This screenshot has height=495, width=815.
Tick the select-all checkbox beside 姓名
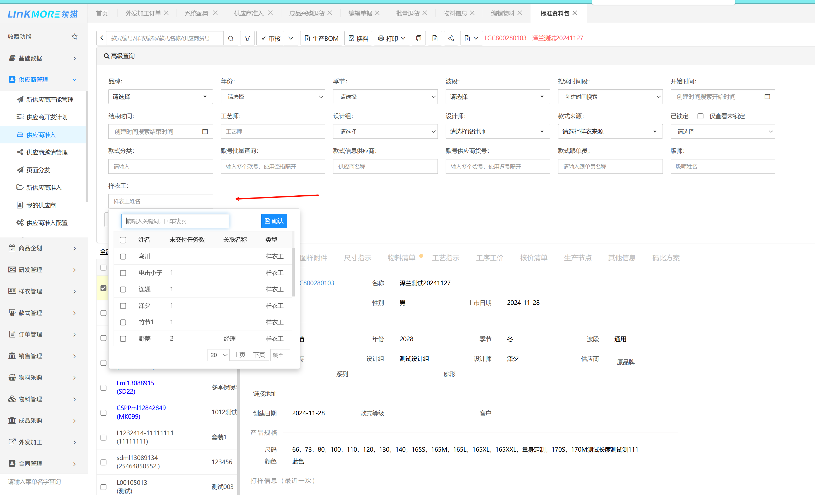123,240
